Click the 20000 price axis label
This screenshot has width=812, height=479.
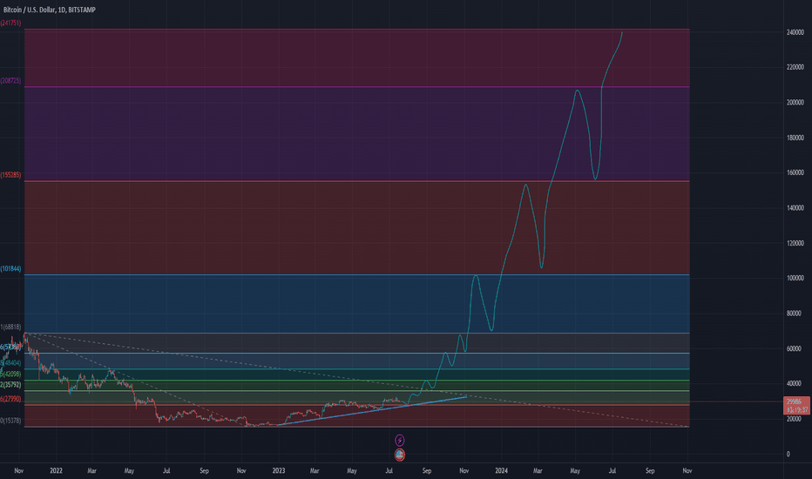[x=795, y=419]
